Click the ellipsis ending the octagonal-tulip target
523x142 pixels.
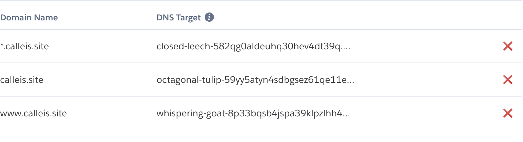click(x=350, y=82)
